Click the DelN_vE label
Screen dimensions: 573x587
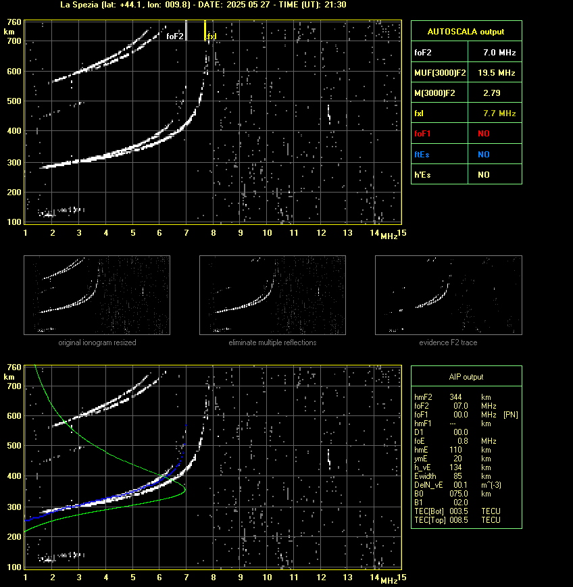click(428, 485)
